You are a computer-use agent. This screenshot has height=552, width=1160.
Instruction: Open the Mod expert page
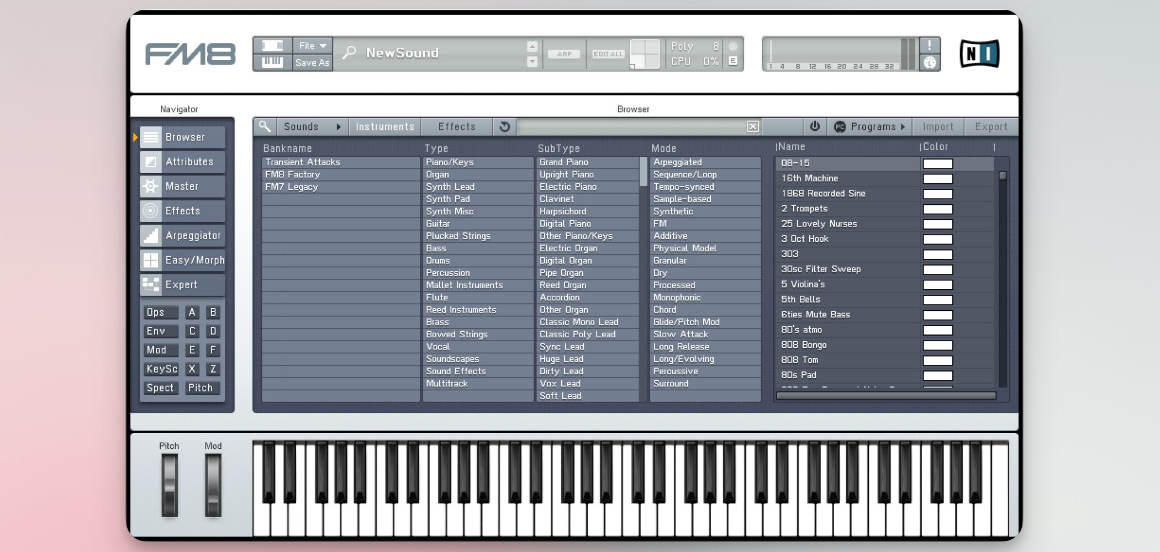[x=160, y=350]
